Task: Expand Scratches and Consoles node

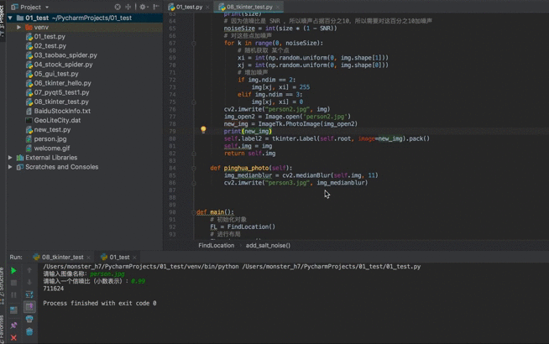Action: coord(10,167)
